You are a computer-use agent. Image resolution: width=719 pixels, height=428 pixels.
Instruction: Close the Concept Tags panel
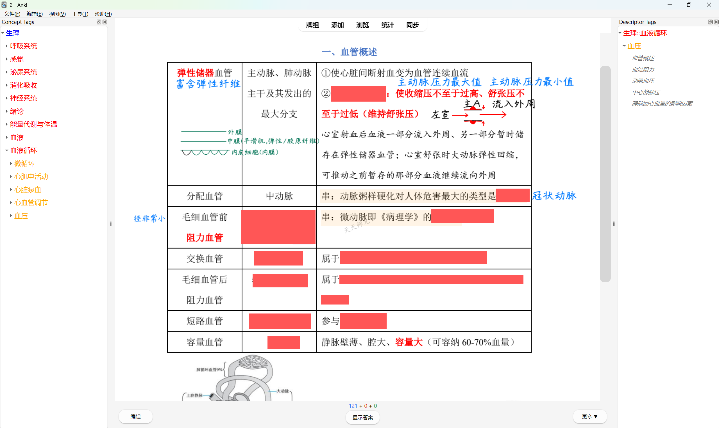coord(105,22)
